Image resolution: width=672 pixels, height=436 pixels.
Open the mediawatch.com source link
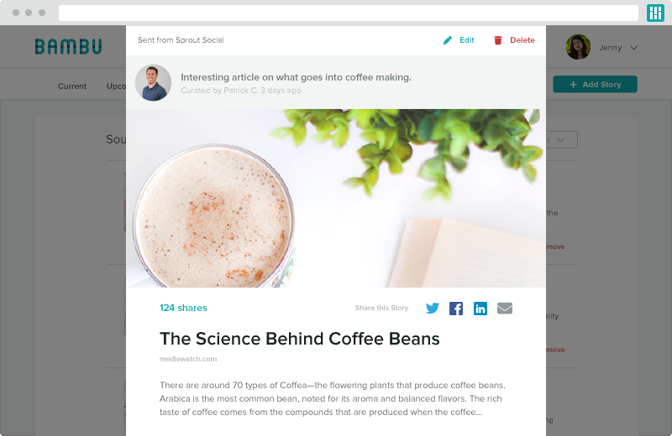pos(188,359)
